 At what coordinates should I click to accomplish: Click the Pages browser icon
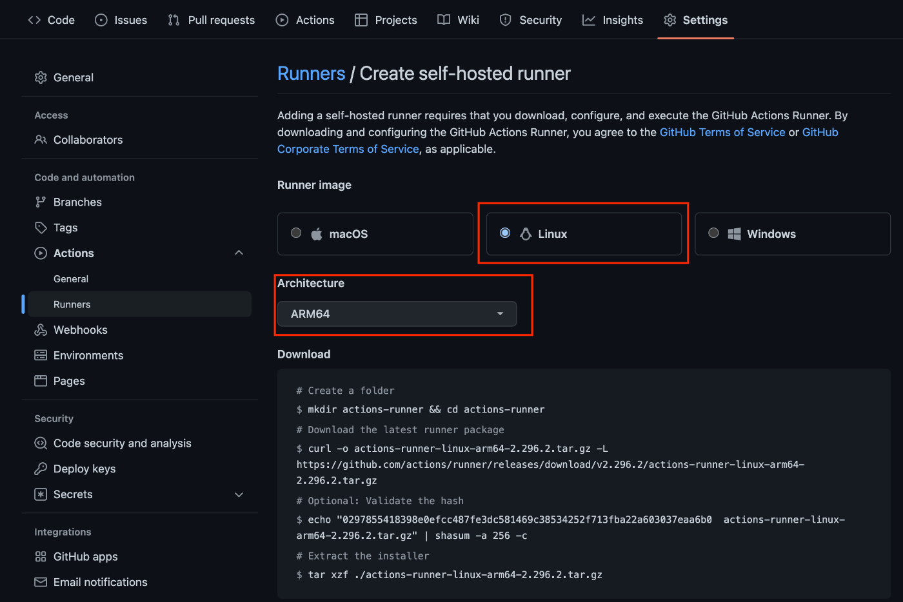(41, 381)
